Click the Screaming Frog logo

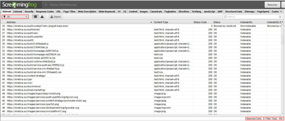coord(19,5)
